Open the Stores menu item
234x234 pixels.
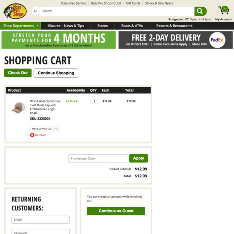103,26
